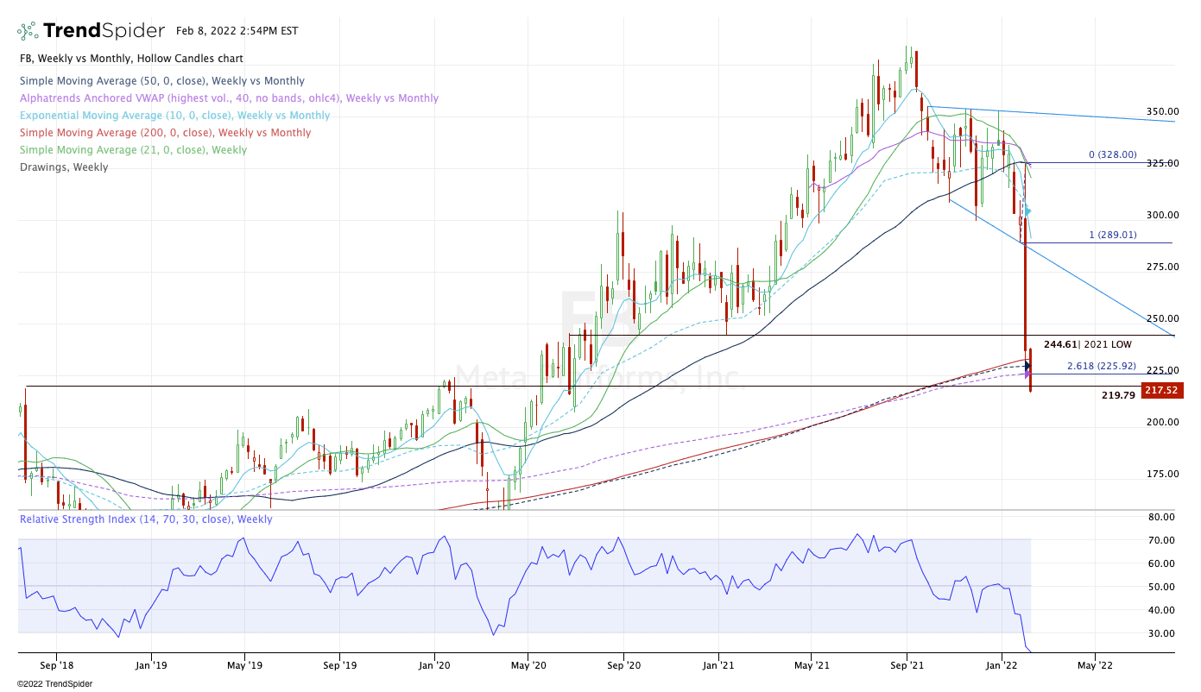Toggle the Exponential Moving Average (10) legend entry
1201x692 pixels.
(x=174, y=116)
